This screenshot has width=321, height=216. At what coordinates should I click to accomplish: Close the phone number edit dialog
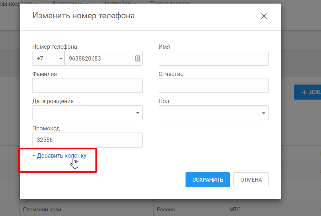[264, 16]
